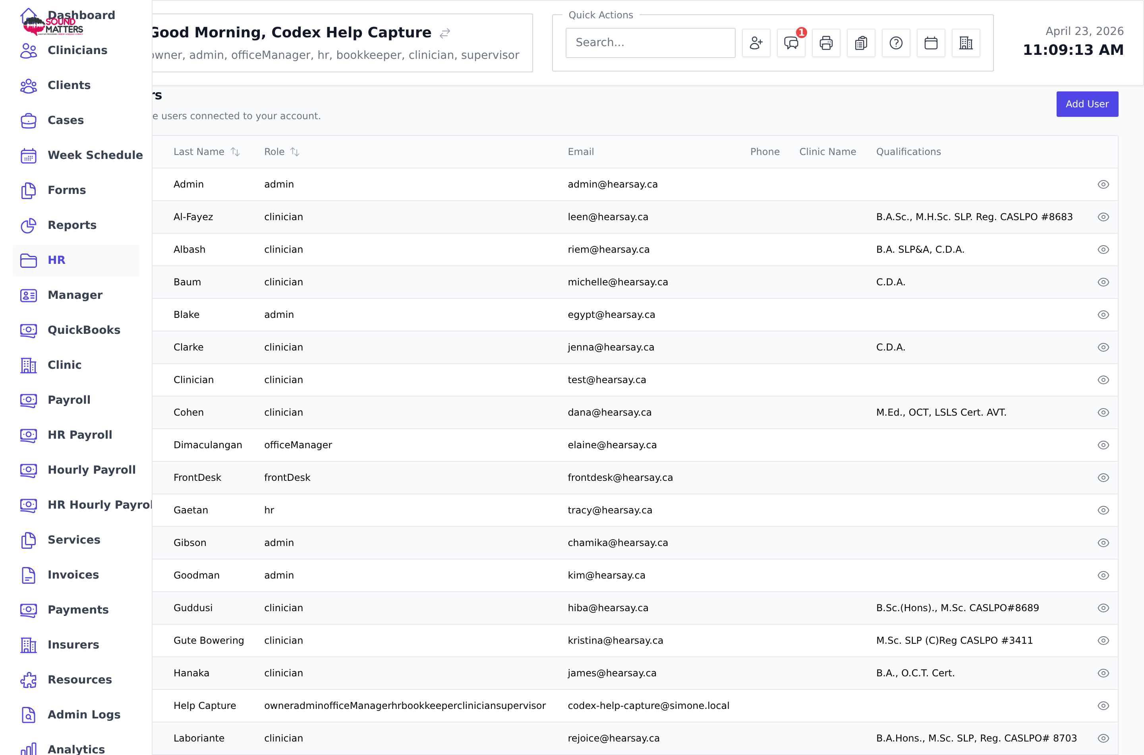Viewport: 1144px width, 755px height.
Task: Click the Resources puzzle piece icon
Action: 28,680
